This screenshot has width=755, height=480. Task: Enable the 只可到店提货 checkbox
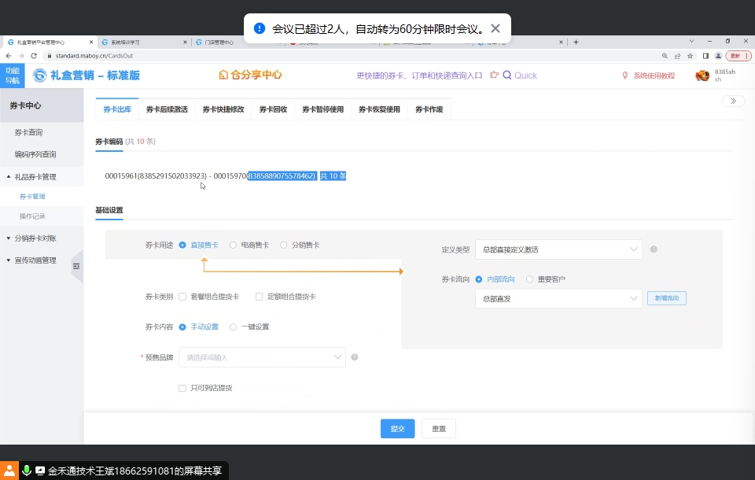[182, 388]
